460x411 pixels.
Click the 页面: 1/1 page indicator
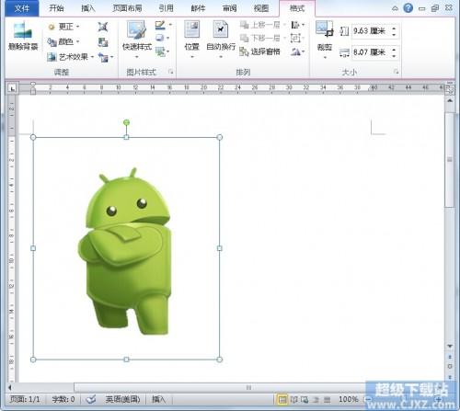pos(25,399)
